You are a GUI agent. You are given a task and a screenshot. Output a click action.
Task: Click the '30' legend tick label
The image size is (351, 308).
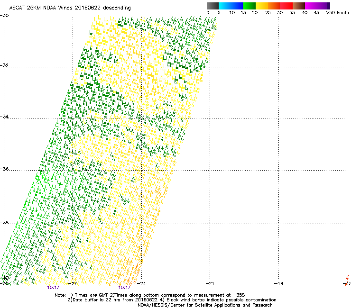click(x=280, y=13)
